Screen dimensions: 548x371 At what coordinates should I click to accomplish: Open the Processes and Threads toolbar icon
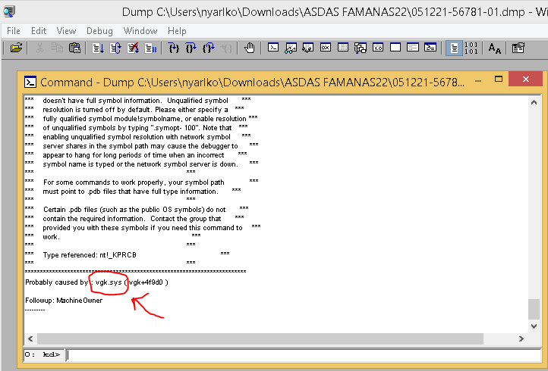pyautogui.click(x=413, y=48)
